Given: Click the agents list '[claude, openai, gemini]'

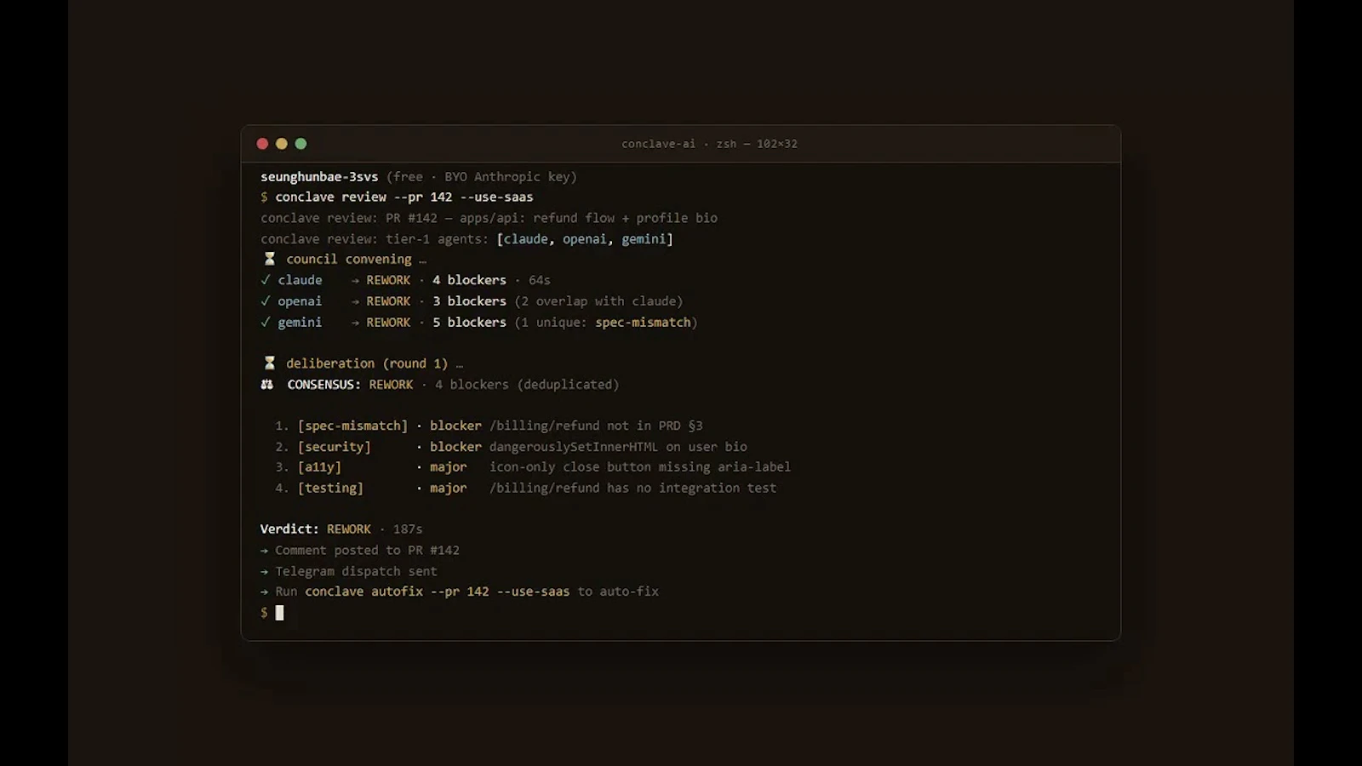Looking at the screenshot, I should pos(585,239).
